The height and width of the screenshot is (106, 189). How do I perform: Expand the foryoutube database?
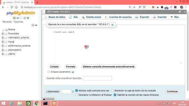3,34
